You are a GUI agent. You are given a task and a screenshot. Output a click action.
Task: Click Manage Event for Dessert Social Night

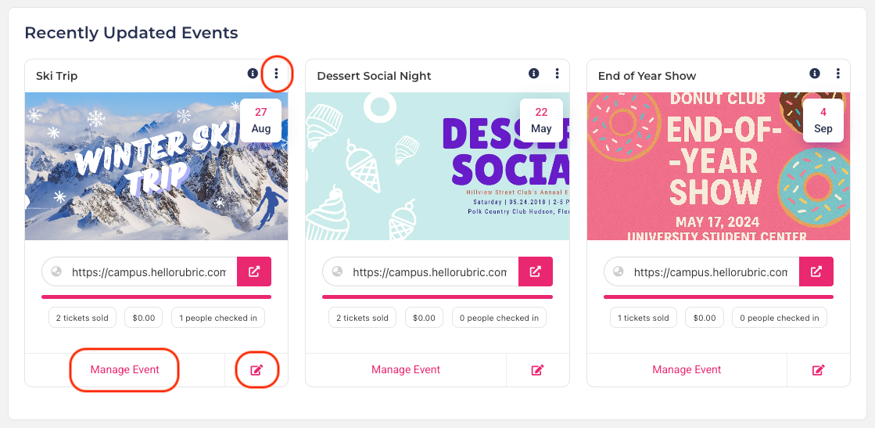[406, 370]
